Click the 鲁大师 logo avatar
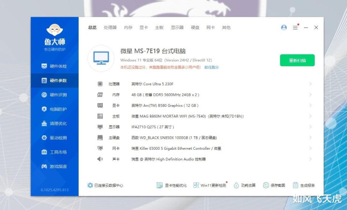Viewport: 347px width, 210px height. 55,29
